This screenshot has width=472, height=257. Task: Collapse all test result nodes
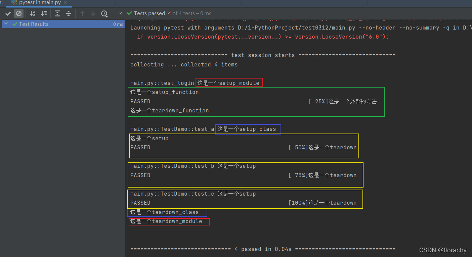[69, 13]
